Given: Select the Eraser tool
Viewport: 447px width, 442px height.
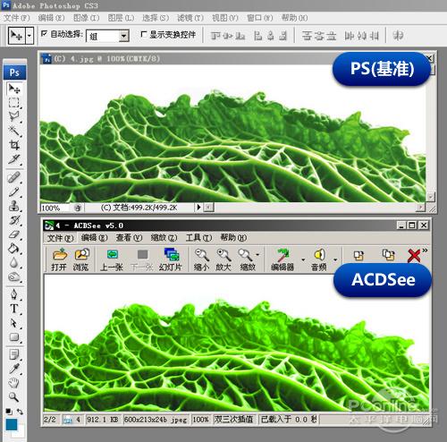Looking at the screenshot, I should pyautogui.click(x=13, y=234).
